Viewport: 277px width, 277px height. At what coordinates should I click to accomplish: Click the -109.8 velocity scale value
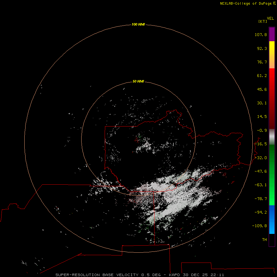(259, 226)
